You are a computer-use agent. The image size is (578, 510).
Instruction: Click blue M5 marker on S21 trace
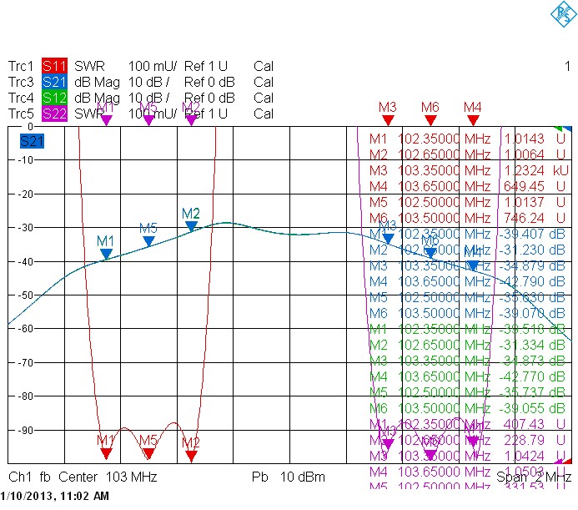tap(148, 241)
